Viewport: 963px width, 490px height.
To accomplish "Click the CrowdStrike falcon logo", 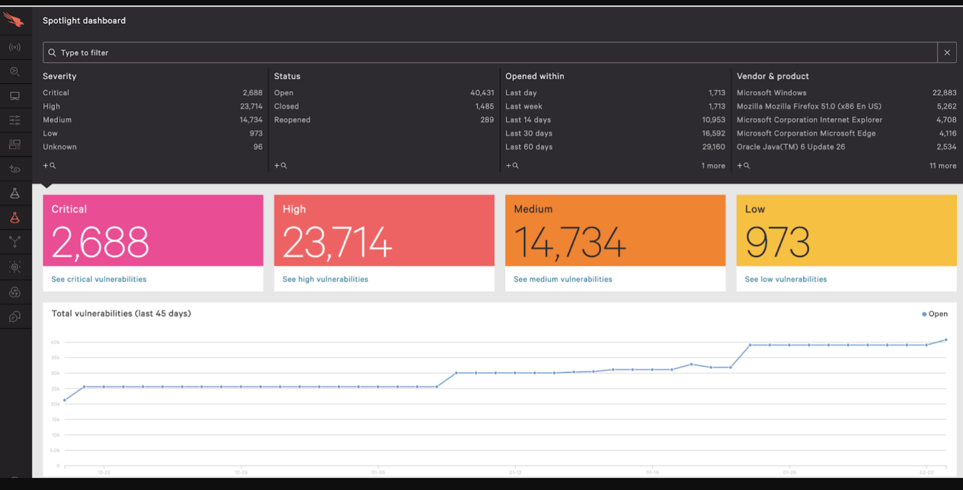I will [x=14, y=21].
